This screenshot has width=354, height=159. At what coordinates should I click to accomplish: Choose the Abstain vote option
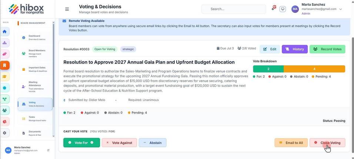[153, 142]
